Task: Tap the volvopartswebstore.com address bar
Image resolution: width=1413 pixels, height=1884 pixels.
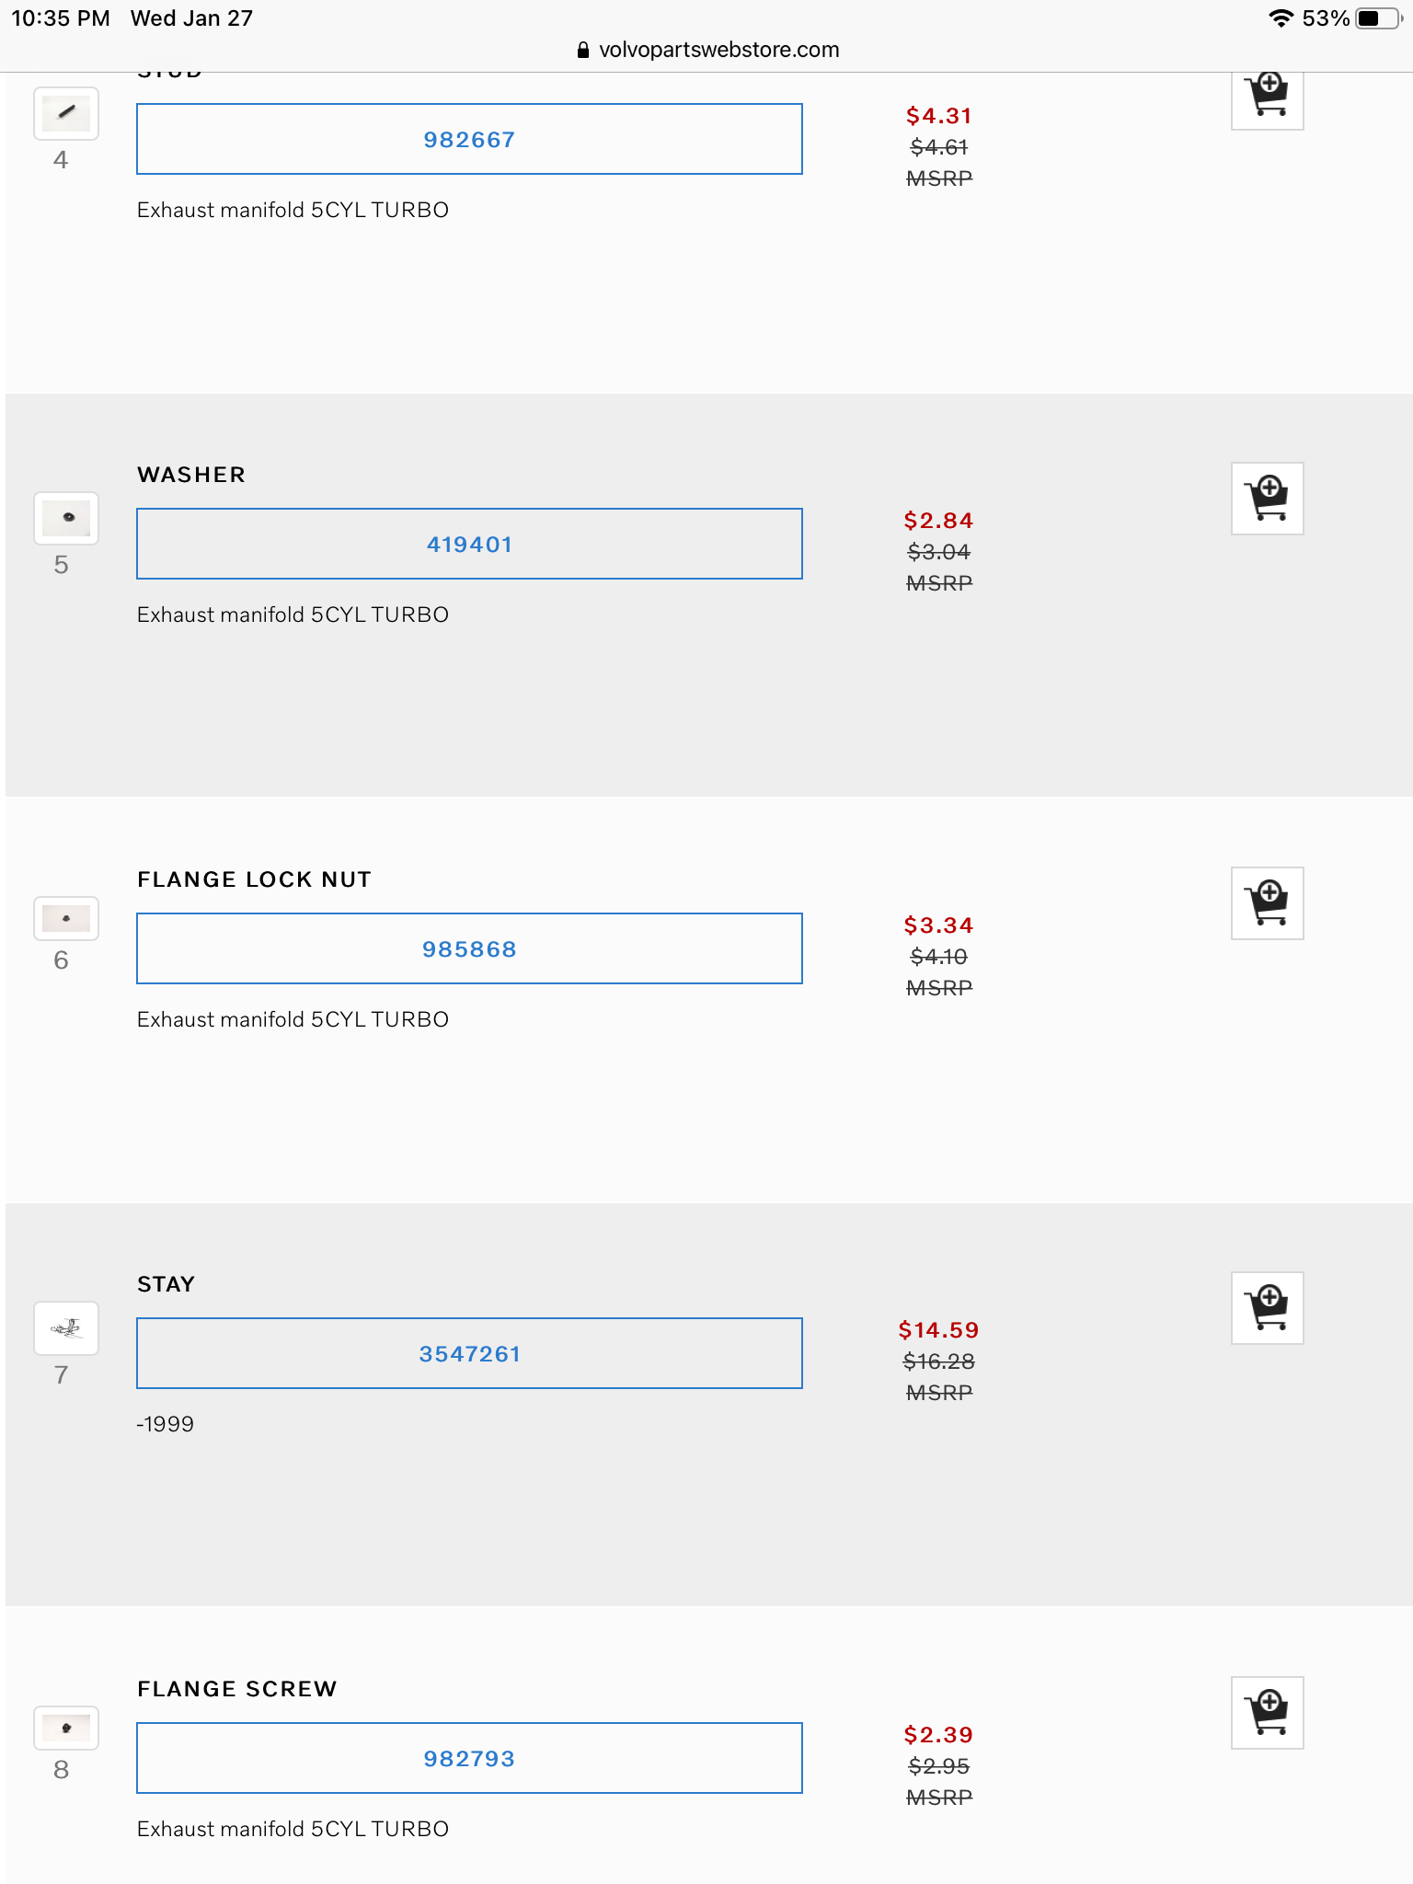Action: tap(718, 50)
